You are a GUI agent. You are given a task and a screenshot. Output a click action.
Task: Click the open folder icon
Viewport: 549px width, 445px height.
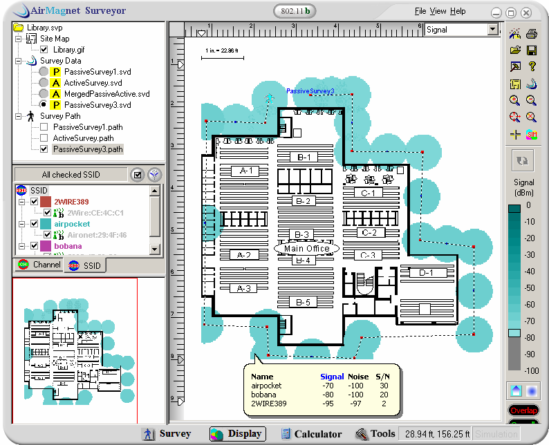pyautogui.click(x=514, y=50)
